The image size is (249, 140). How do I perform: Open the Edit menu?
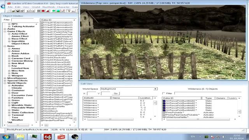(x=18, y=7)
